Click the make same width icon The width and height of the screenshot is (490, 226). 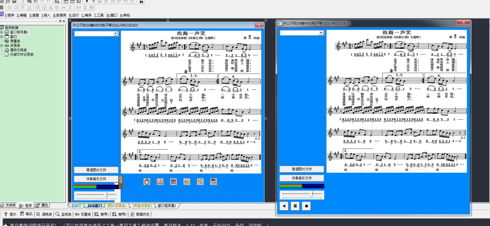click(79, 8)
